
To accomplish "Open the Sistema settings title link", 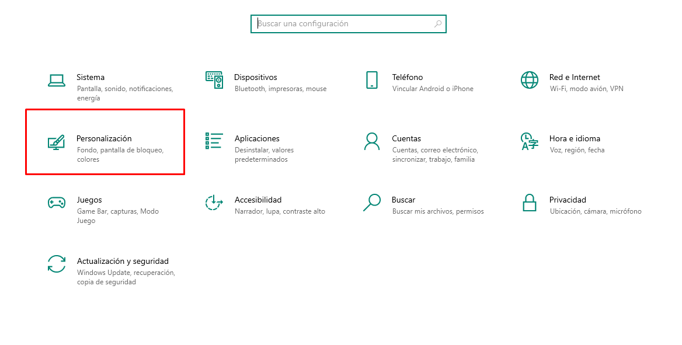I will pos(91,77).
